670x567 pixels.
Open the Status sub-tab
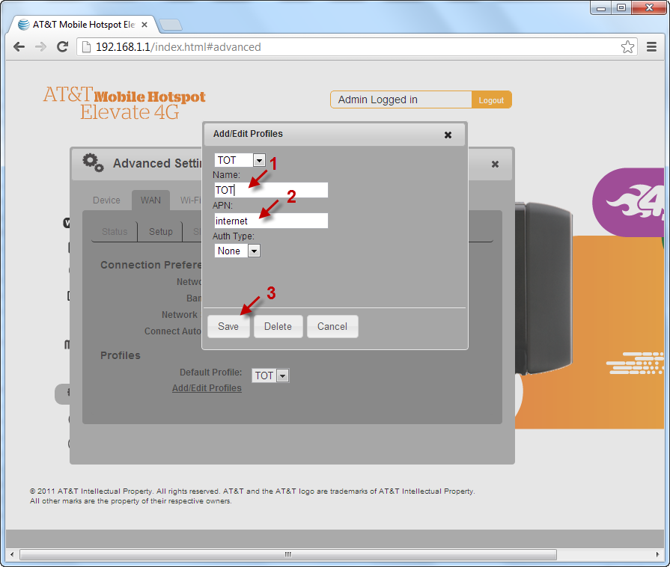tap(115, 231)
